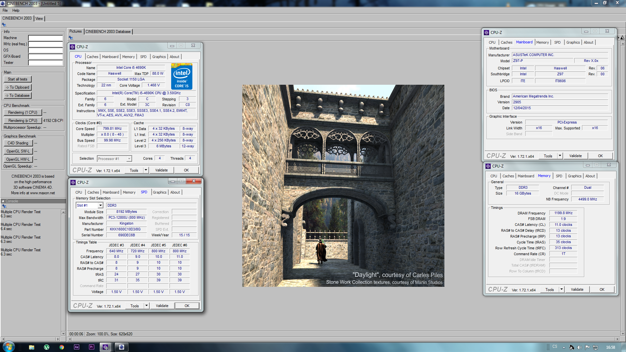The width and height of the screenshot is (626, 352).
Task: Click the pin icon in the Console panel
Action: 4,206
